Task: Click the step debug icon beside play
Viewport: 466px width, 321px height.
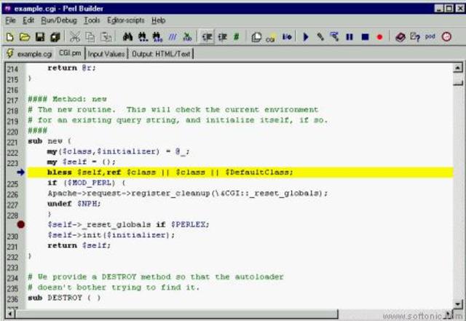Action: tap(320, 37)
